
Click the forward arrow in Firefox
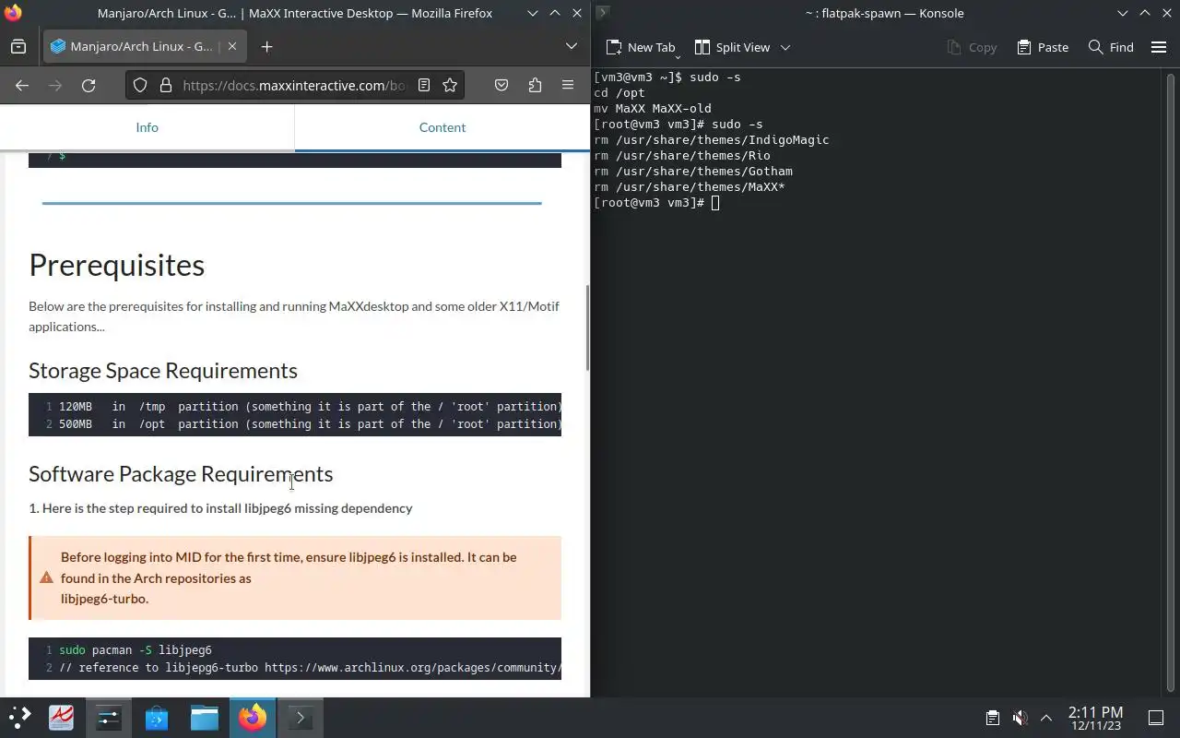(55, 85)
